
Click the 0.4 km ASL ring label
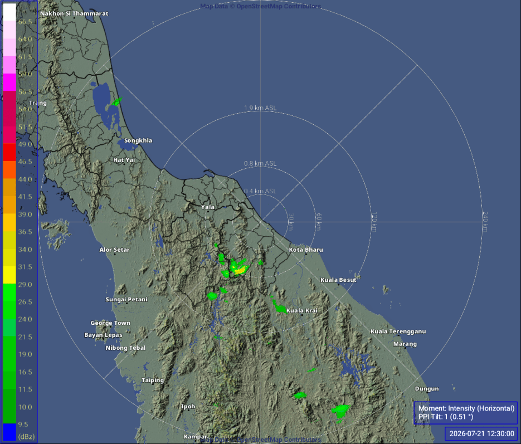pyautogui.click(x=260, y=191)
